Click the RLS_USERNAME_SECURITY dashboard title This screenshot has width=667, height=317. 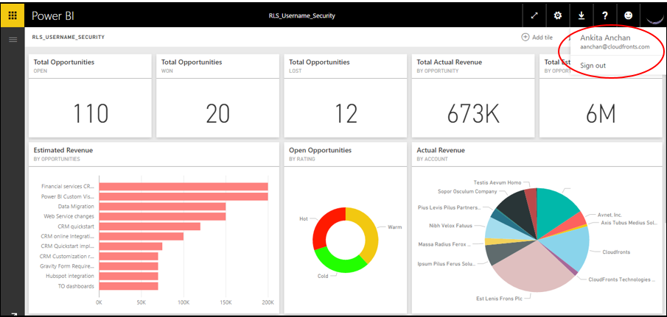68,37
